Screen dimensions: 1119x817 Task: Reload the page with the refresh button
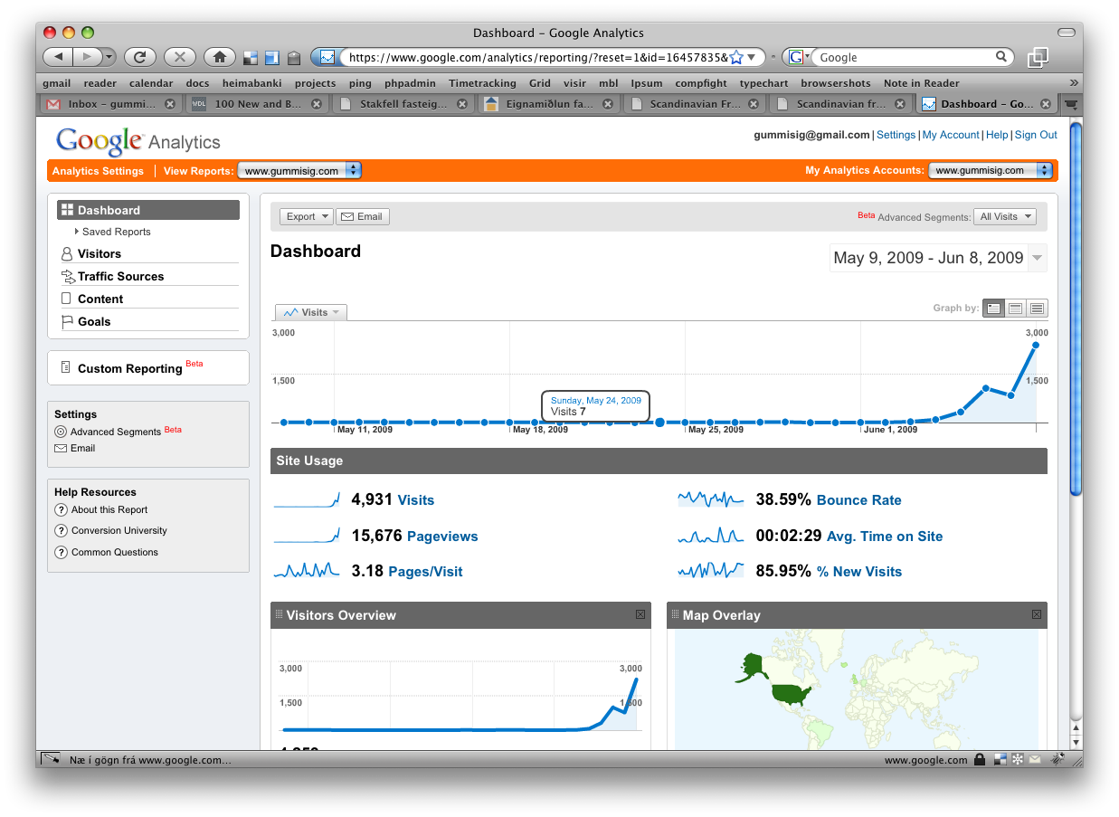pos(139,57)
